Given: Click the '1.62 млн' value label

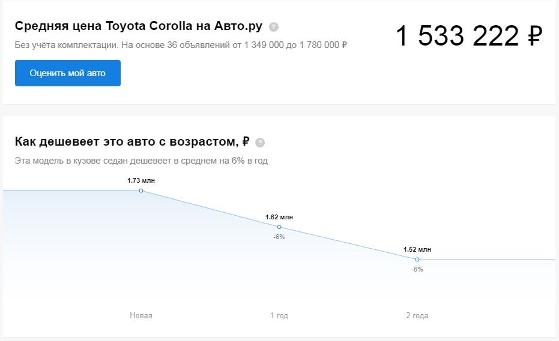Looking at the screenshot, I should [x=279, y=217].
